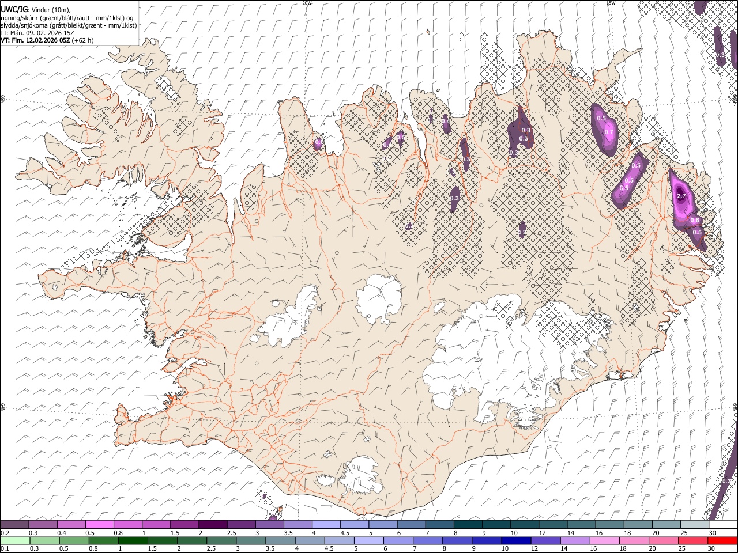The width and height of the screenshot is (738, 553).
Task: Select the 'IT: Mán. 09. 02. 2026 15Z' line
Action: click(37, 33)
